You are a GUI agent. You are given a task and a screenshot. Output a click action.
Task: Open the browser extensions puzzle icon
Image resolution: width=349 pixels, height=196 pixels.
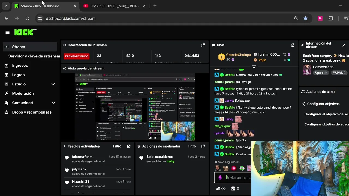point(331,18)
